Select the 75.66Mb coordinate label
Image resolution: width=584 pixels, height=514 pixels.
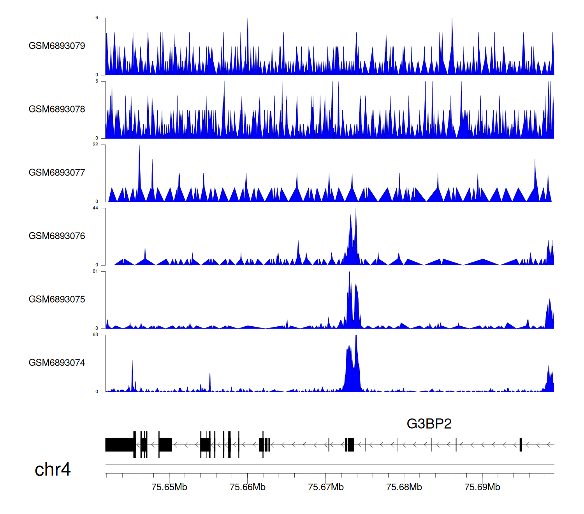point(248,487)
